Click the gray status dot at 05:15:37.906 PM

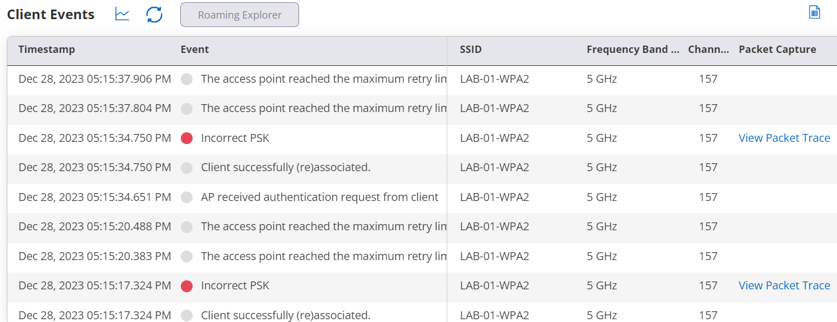click(187, 79)
